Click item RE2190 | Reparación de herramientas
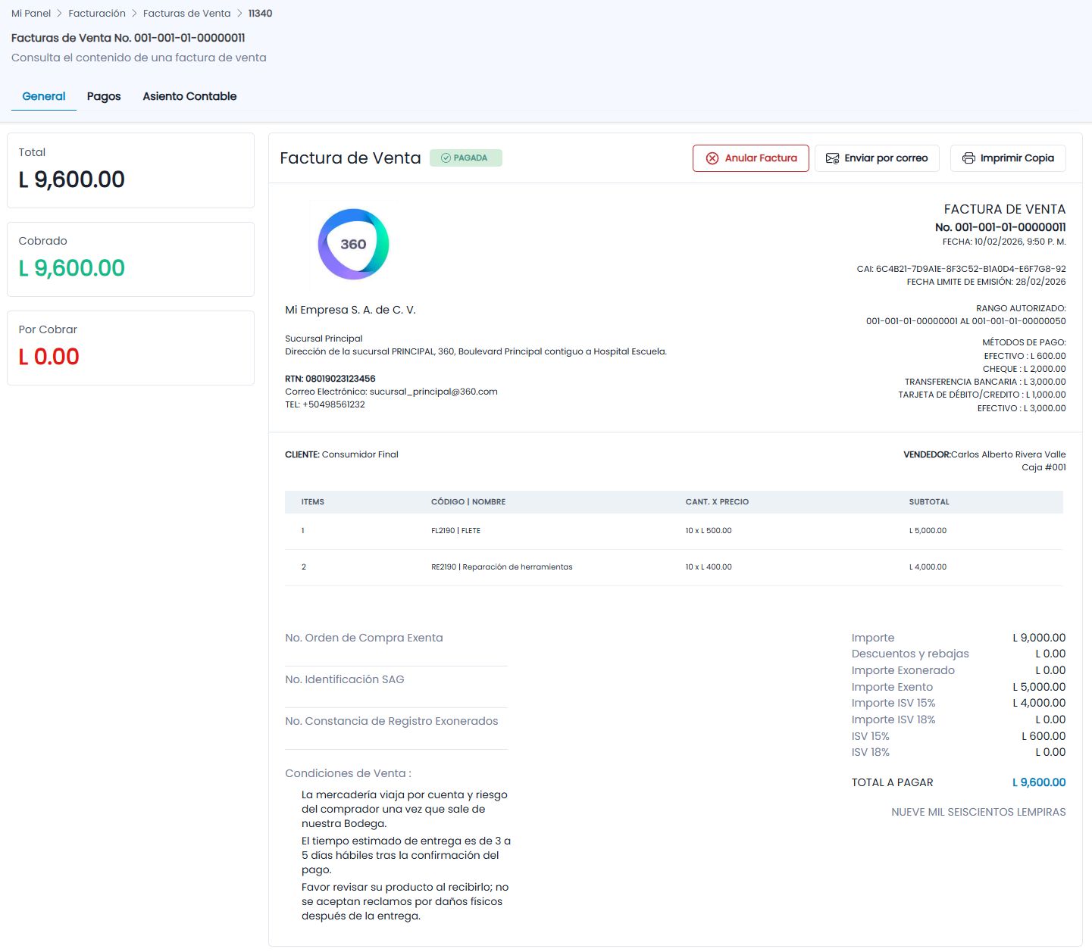The height and width of the screenshot is (952, 1092). point(502,567)
